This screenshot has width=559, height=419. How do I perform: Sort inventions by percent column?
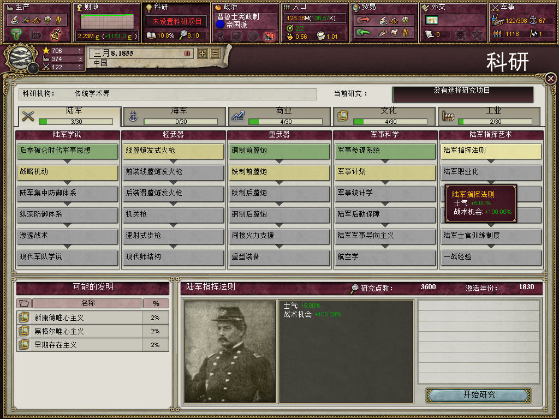pos(156,303)
